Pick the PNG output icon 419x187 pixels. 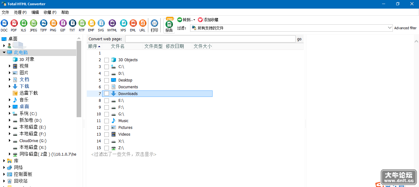point(53,23)
